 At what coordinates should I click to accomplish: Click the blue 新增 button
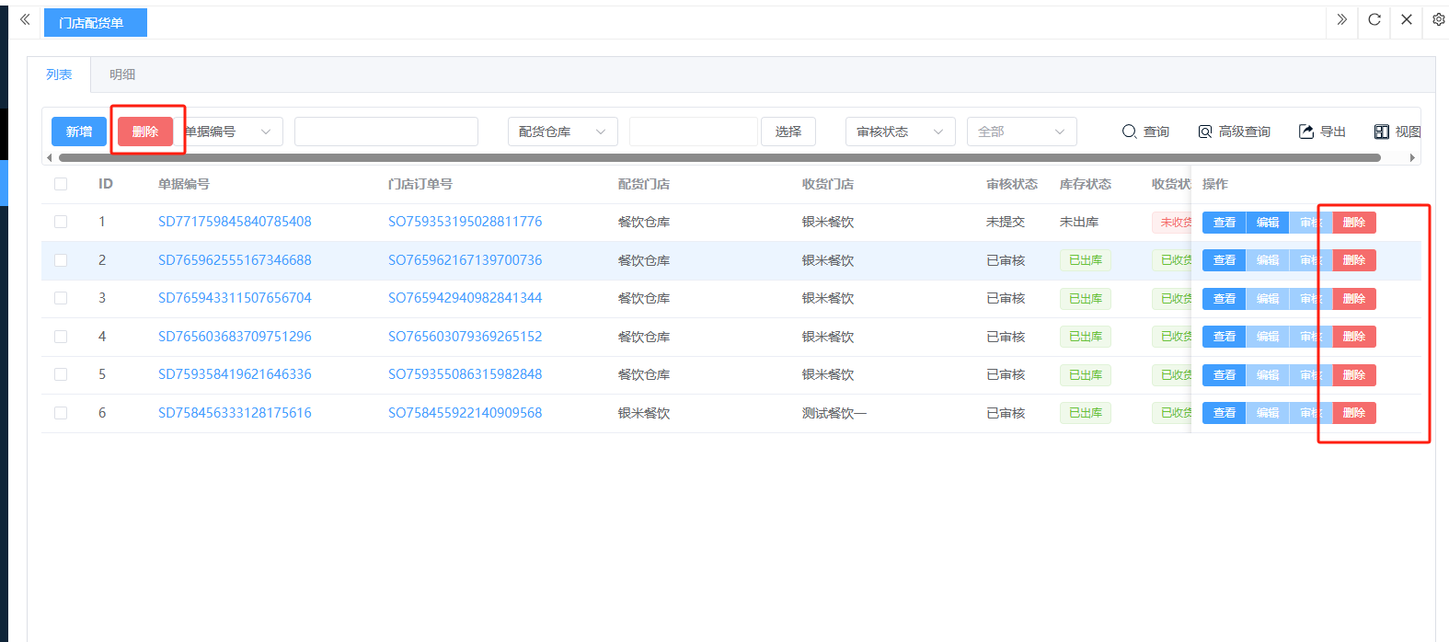[x=79, y=132]
